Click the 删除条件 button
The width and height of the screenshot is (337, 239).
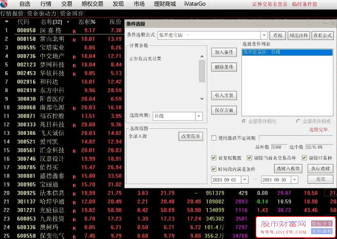pyautogui.click(x=224, y=67)
